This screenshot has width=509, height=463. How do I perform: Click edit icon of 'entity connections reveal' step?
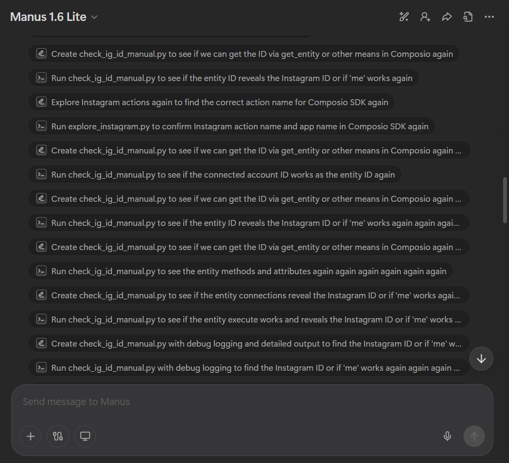pyautogui.click(x=41, y=295)
